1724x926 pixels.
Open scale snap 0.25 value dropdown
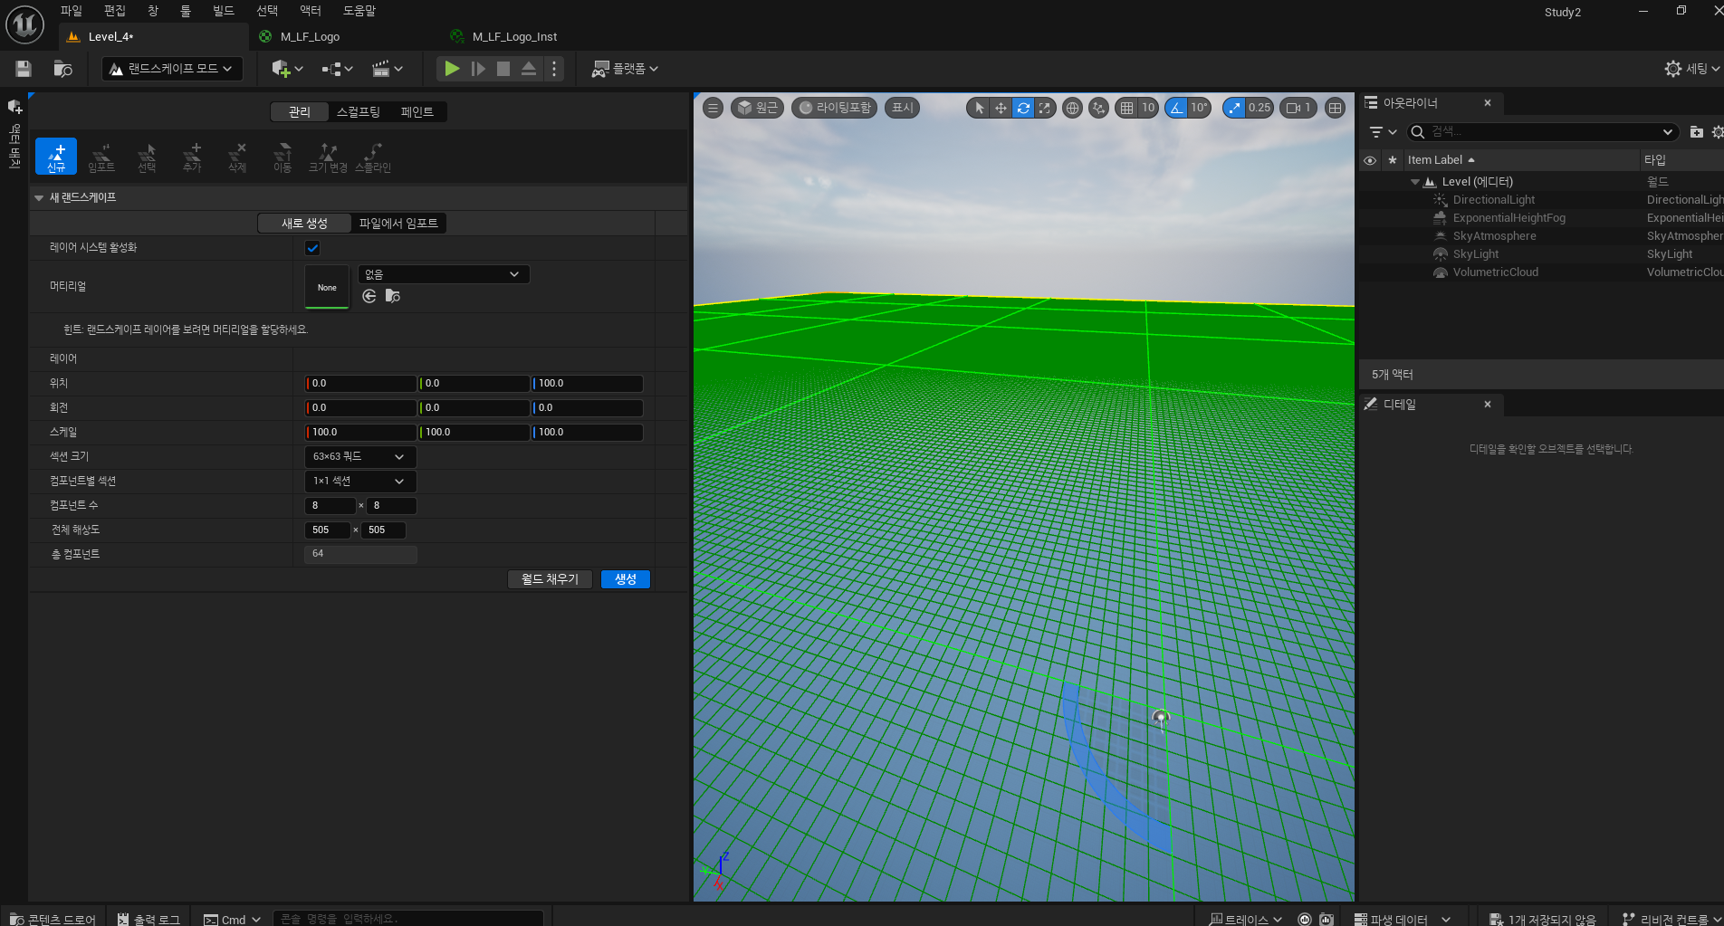click(1259, 108)
